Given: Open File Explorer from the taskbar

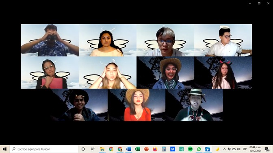Looking at the screenshot, I should [102, 149].
